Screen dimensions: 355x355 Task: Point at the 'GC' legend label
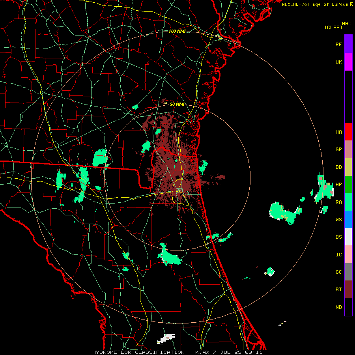pos(339,272)
